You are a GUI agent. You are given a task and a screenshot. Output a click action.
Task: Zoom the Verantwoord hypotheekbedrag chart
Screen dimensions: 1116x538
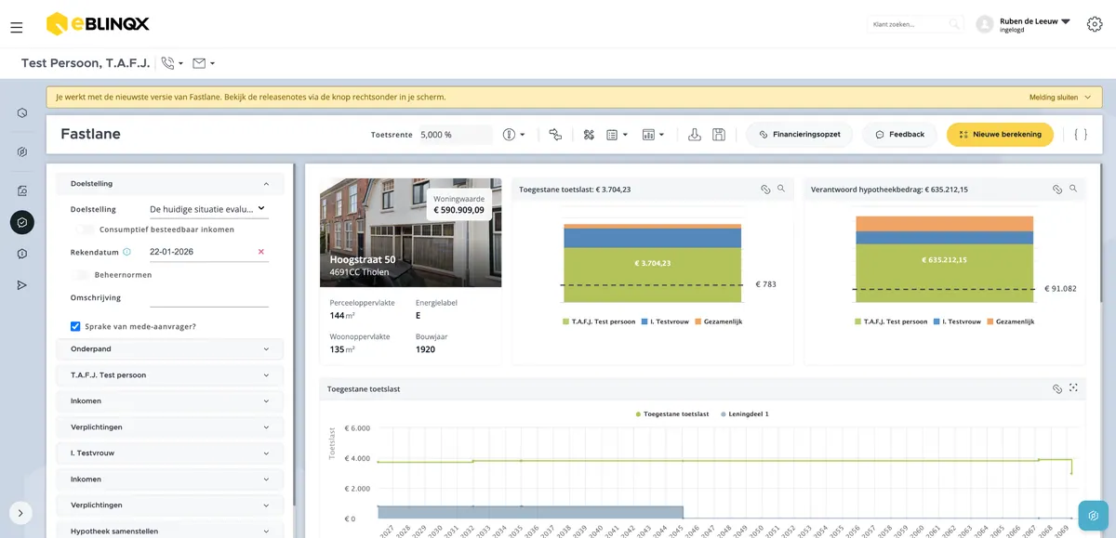tap(1073, 189)
